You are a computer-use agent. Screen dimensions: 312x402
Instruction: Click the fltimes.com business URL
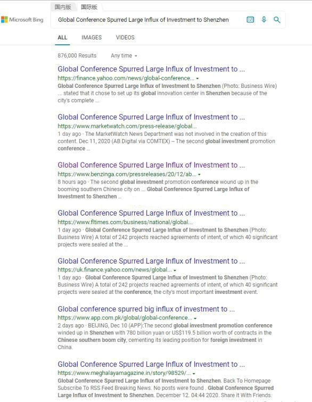(x=125, y=222)
